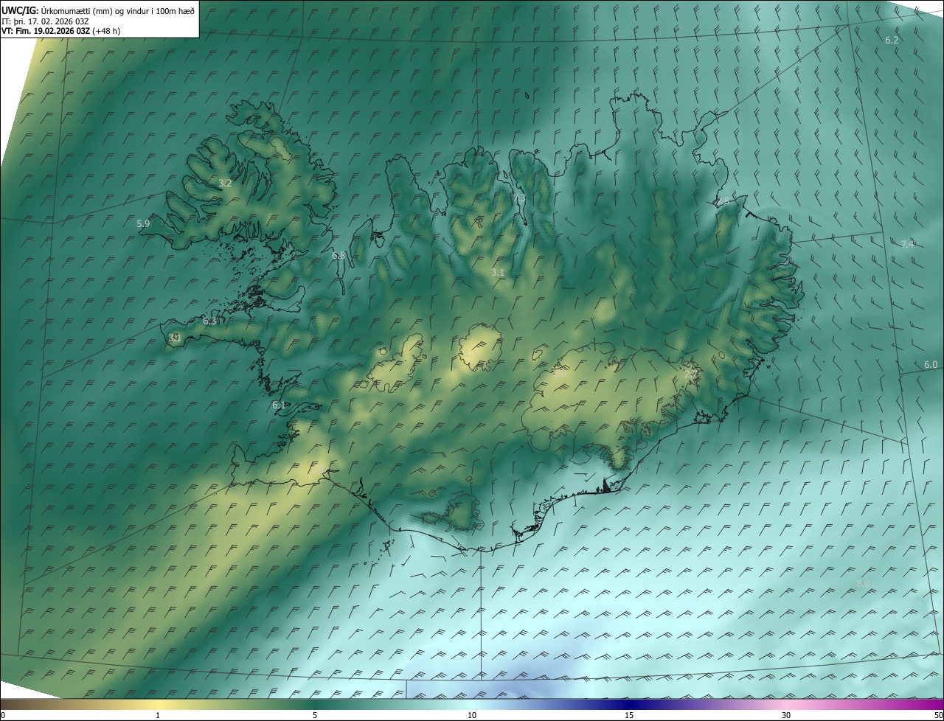This screenshot has height=721, width=944.
Task: Click the 3.2 value in the Westfjords
Action: click(226, 183)
